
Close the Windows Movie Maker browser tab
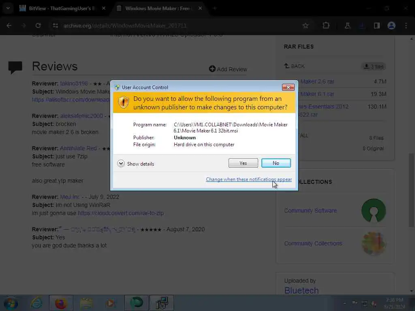click(x=200, y=9)
